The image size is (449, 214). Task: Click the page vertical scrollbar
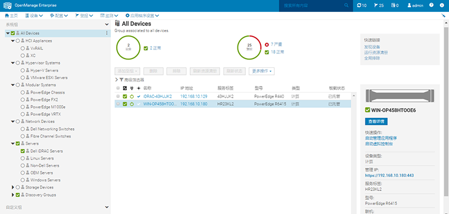[446, 112]
